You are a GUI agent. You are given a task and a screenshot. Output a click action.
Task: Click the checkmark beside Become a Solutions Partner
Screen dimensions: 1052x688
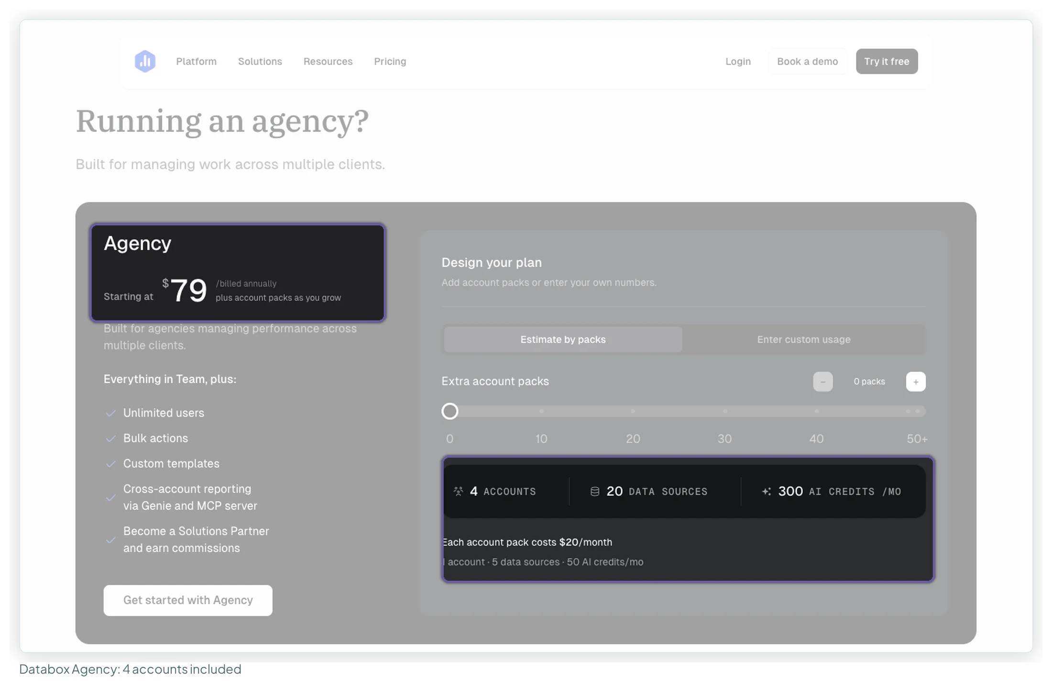tap(110, 540)
